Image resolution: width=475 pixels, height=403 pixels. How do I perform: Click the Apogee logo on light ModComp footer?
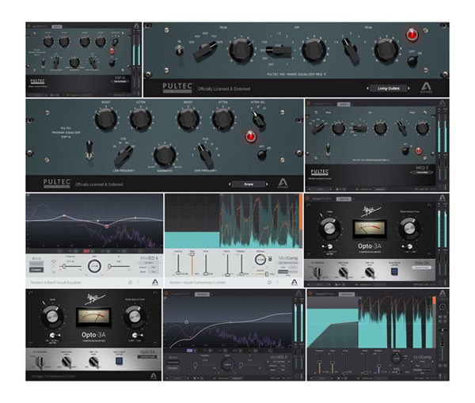pos(294,283)
